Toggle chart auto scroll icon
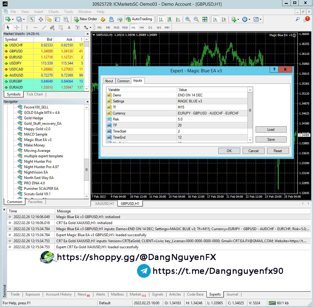 coord(215,19)
